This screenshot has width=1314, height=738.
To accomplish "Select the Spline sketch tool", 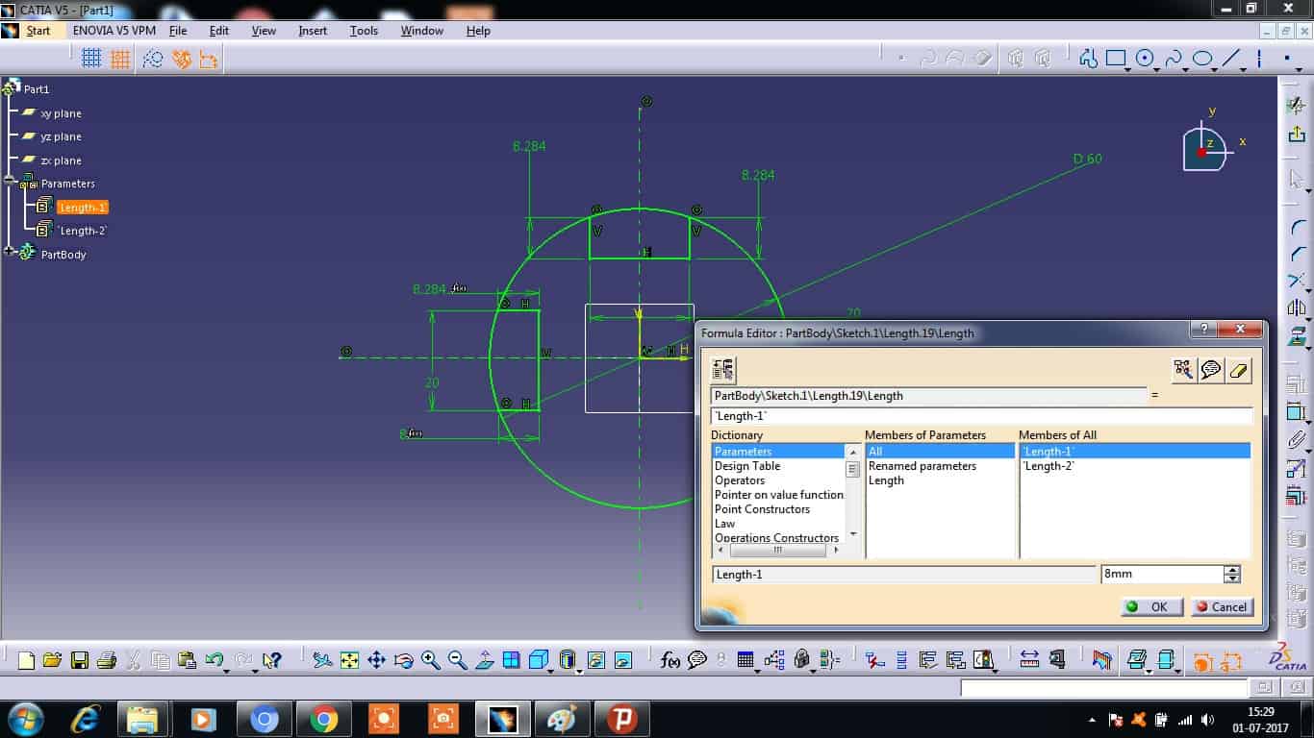I will click(1173, 59).
